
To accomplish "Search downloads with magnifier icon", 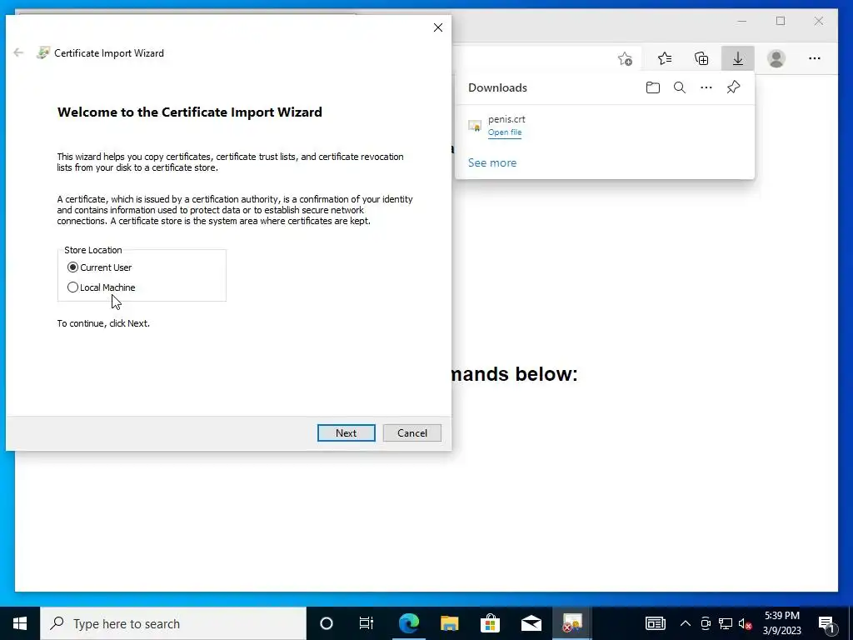I will (x=680, y=87).
